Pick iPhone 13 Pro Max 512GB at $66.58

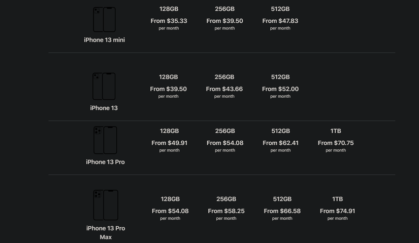point(282,208)
